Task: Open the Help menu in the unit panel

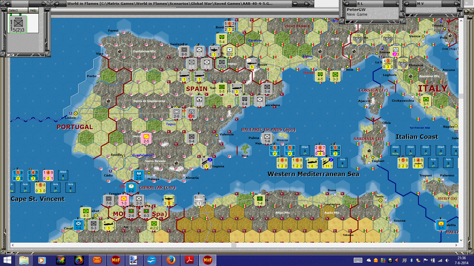Action: pyautogui.click(x=33, y=10)
